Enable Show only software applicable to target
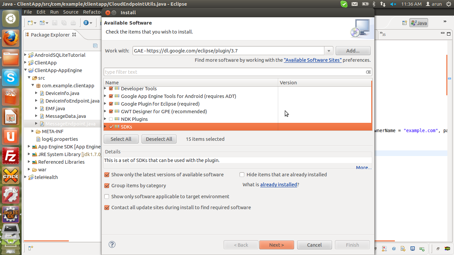Image resolution: width=454 pixels, height=255 pixels. 107,197
